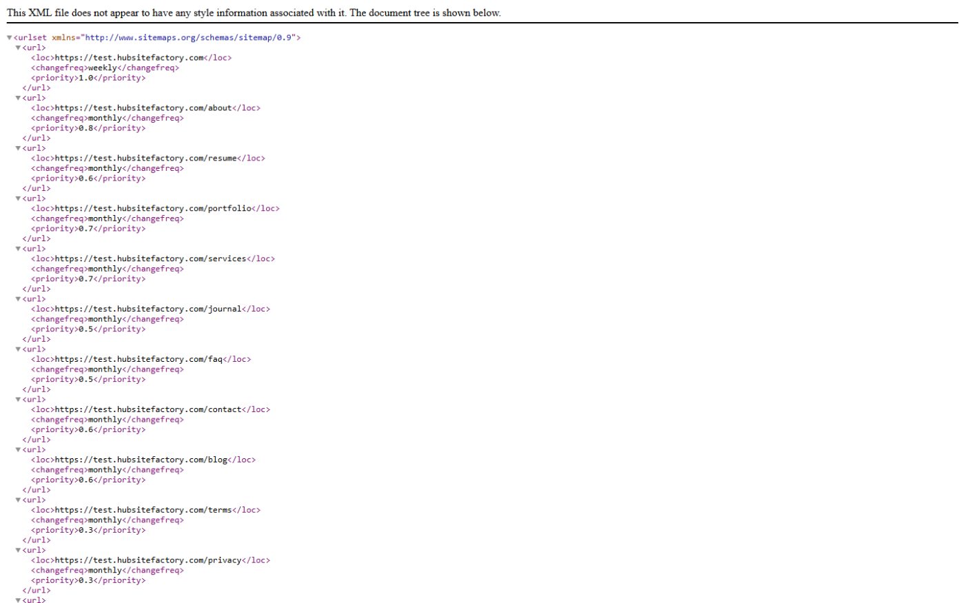Click the '0.8' priority value

click(85, 128)
